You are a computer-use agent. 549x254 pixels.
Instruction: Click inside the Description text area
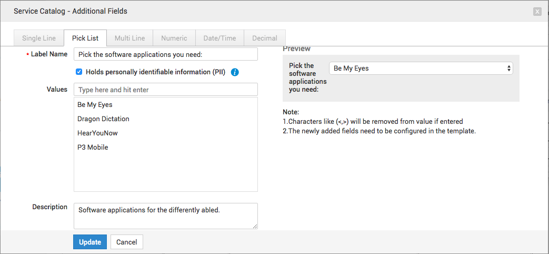[x=165, y=216]
